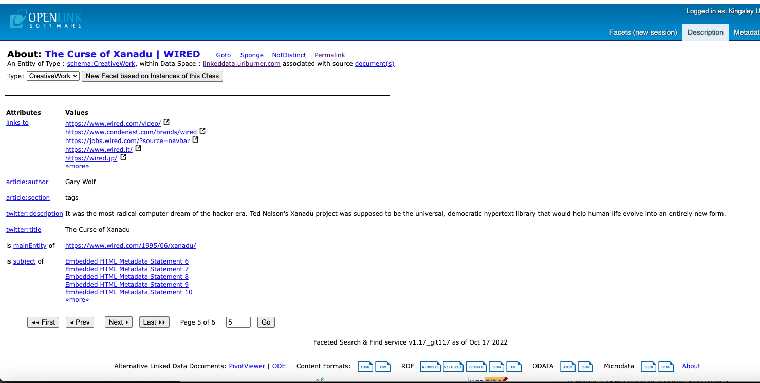Open the source document(s) link
The height and width of the screenshot is (383, 760).
[x=375, y=64]
